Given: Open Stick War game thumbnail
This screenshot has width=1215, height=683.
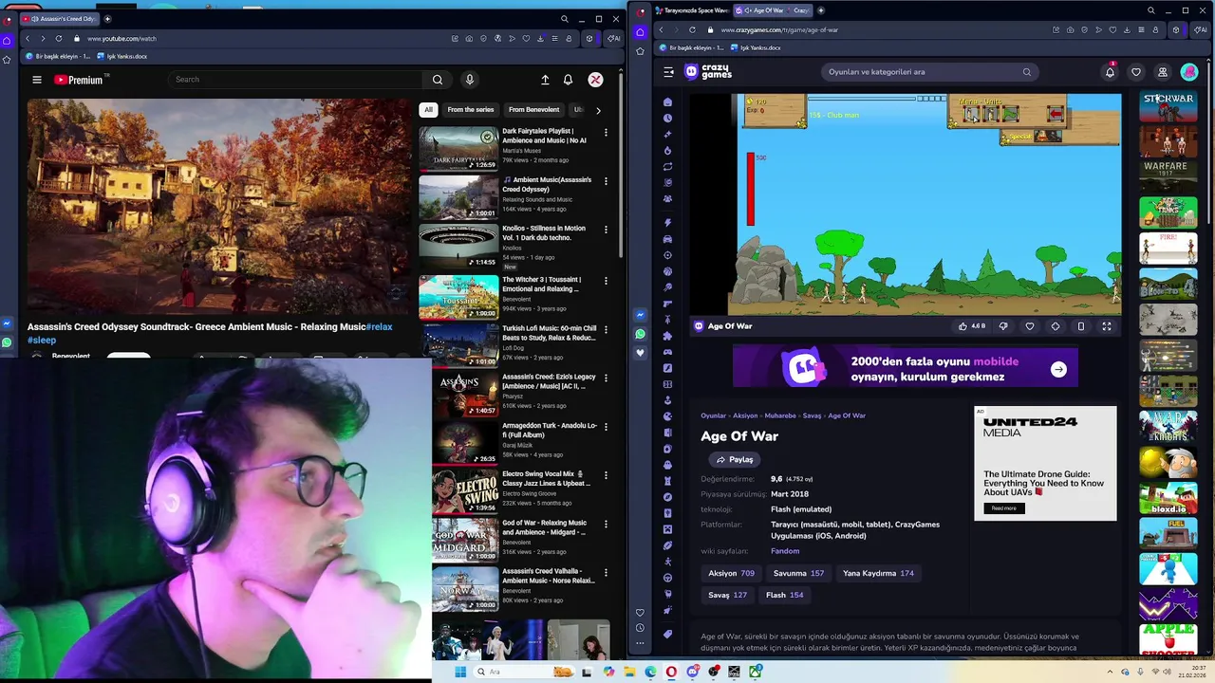Looking at the screenshot, I should click(x=1168, y=106).
